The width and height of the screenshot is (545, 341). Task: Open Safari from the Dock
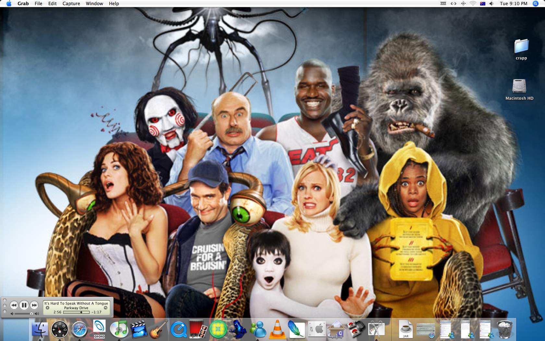[79, 329]
